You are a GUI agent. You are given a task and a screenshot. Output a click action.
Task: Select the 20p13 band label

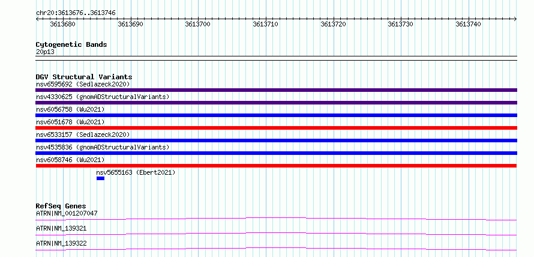click(45, 52)
